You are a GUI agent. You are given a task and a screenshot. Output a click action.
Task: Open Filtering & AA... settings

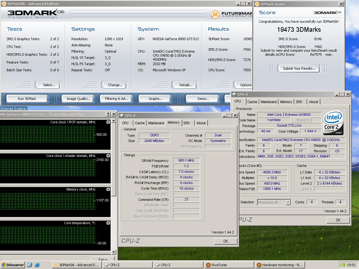(x=116, y=99)
